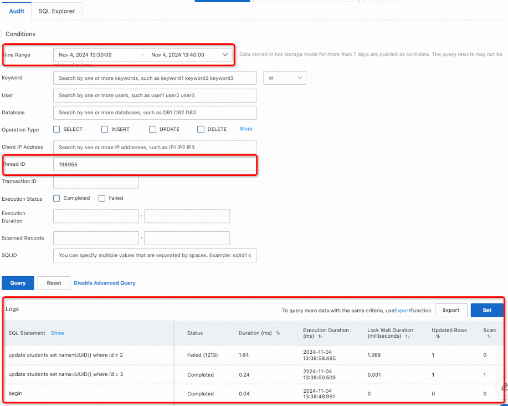The width and height of the screenshot is (508, 406).
Task: Check the Failed execution status
Action: tap(102, 199)
